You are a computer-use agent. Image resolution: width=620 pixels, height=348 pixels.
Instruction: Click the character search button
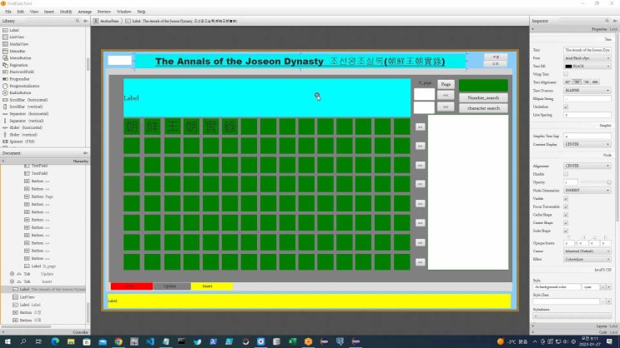[482, 108]
